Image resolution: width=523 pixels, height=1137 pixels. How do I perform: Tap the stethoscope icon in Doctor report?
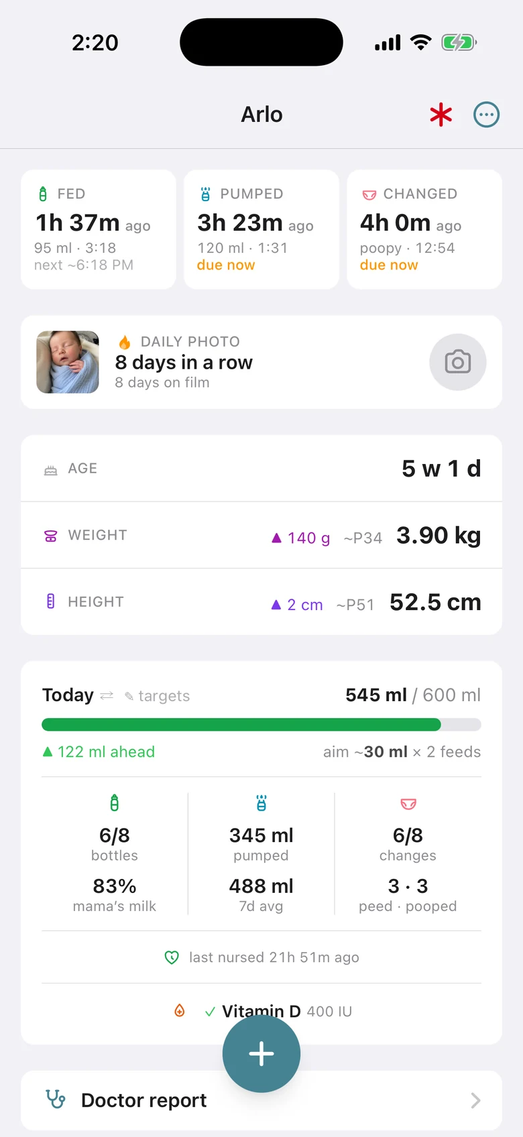coord(56,1099)
